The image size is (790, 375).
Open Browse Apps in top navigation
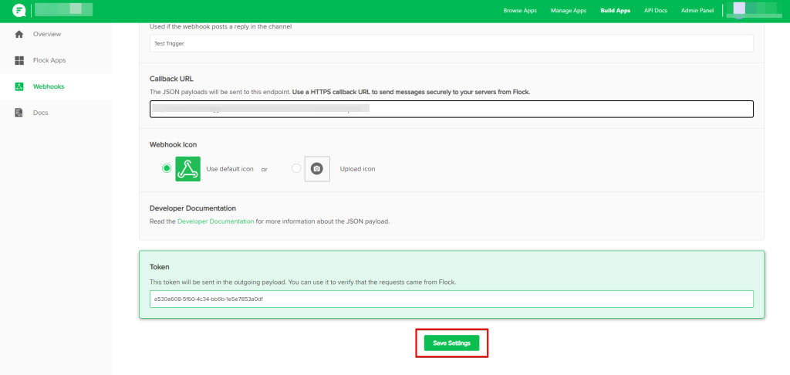click(522, 11)
